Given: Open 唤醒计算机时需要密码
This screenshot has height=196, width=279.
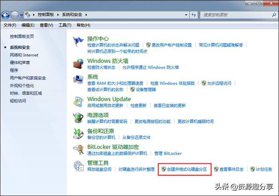Looking at the screenshot, I should [x=107, y=122].
